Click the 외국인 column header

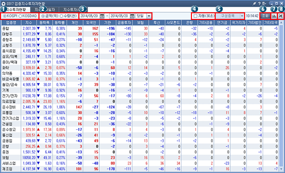91,22
